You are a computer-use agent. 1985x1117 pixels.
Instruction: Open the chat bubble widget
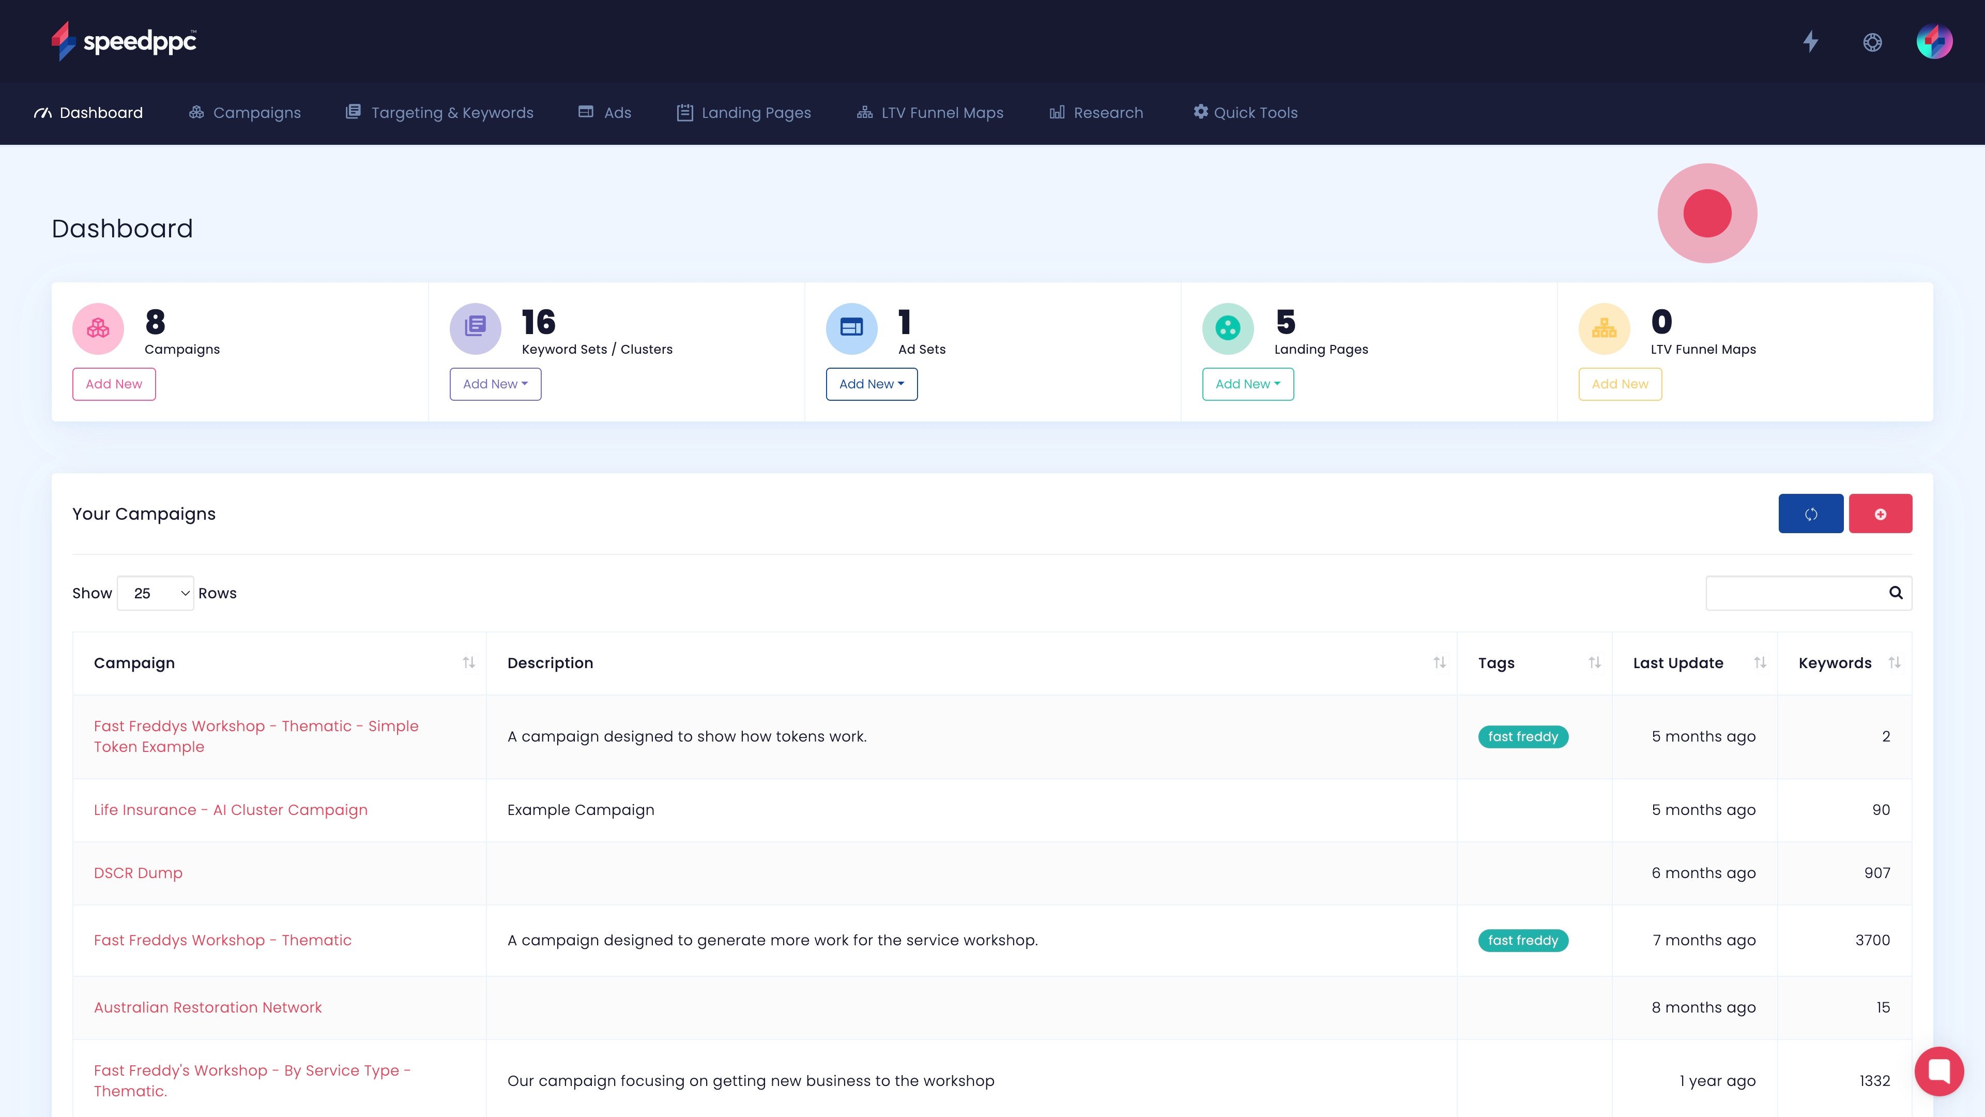click(1939, 1071)
